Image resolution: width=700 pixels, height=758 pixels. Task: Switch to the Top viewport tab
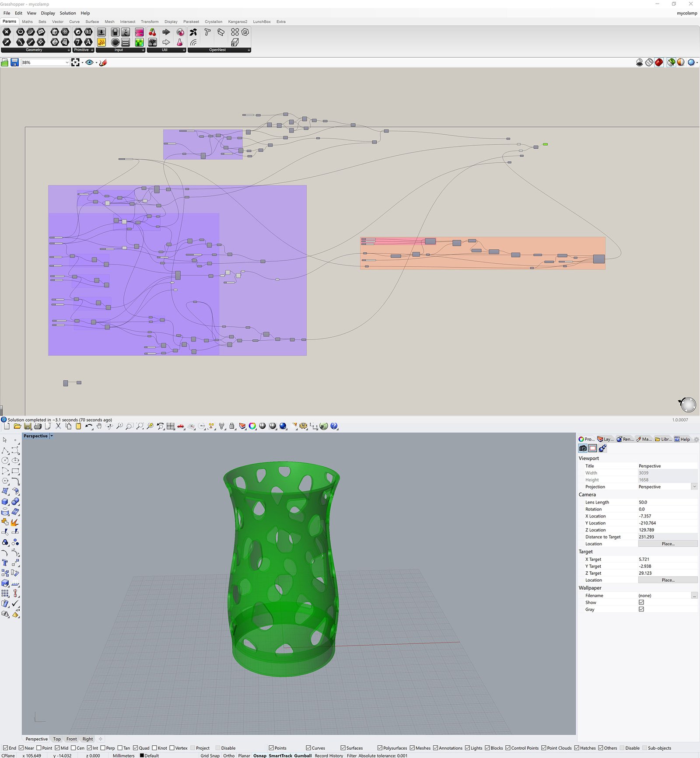[x=57, y=739]
